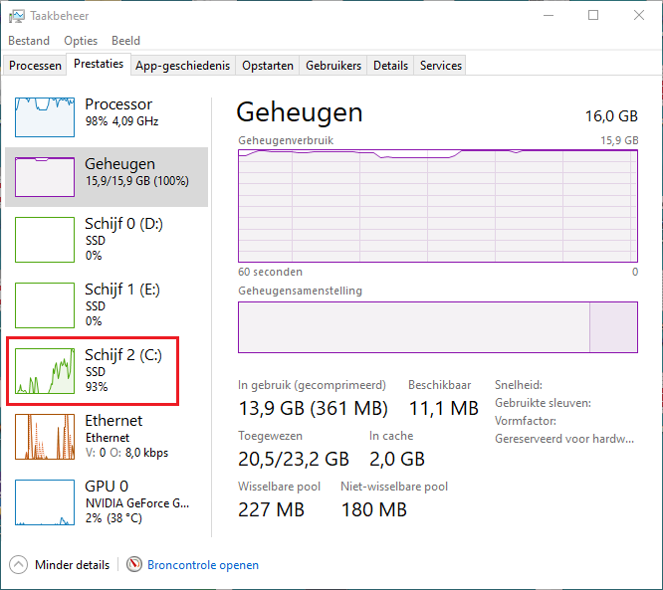
Task: Select the GPU 0 graph thumbnail
Action: point(45,503)
